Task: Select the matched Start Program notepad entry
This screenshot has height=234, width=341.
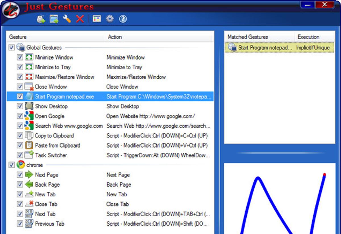Action: [x=265, y=48]
